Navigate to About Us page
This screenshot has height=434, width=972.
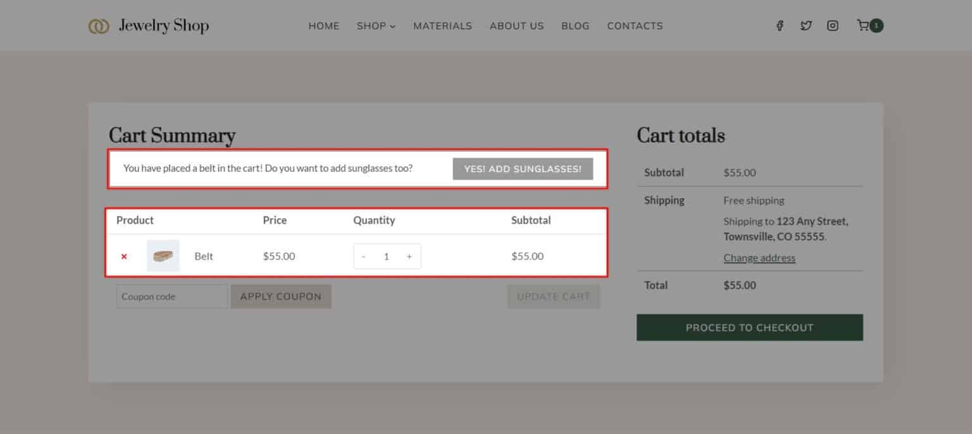point(516,26)
